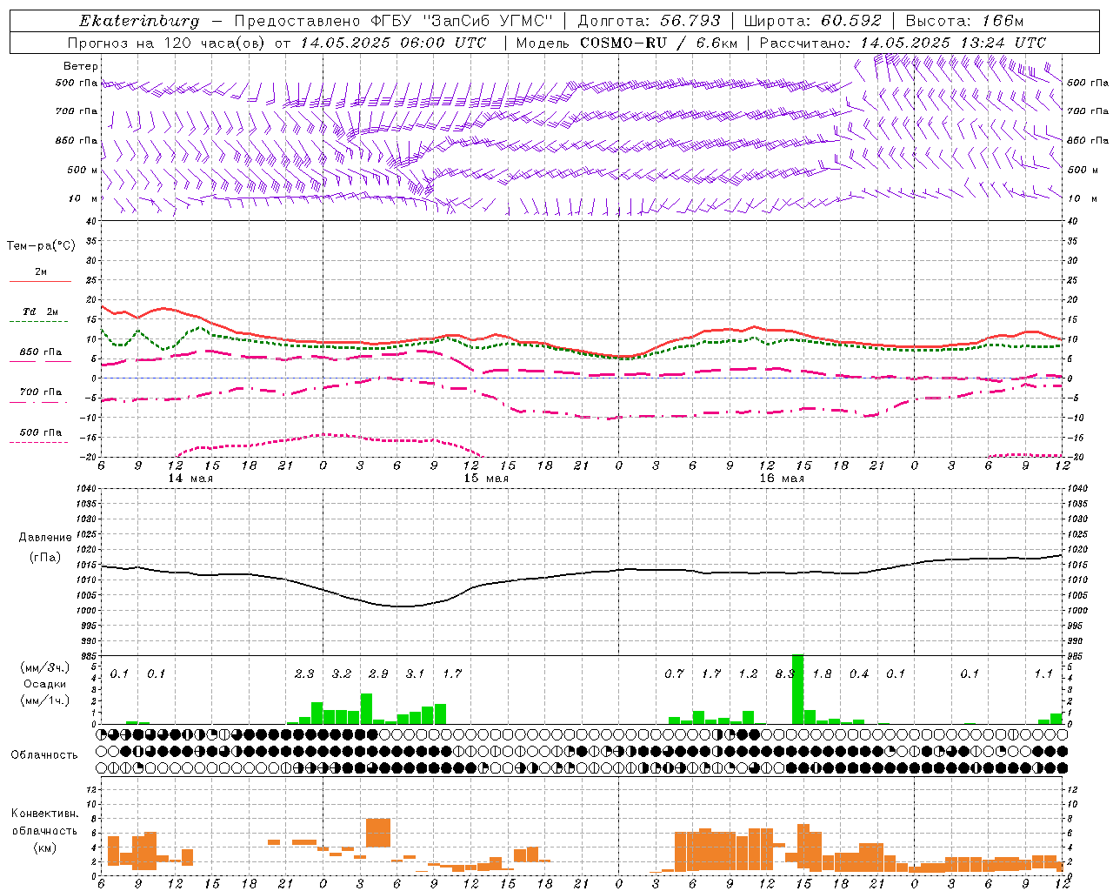Click the 'Модель COSMO-RU / 6.6км' text
Viewport: 1113px width, 891px height.
click(x=626, y=43)
